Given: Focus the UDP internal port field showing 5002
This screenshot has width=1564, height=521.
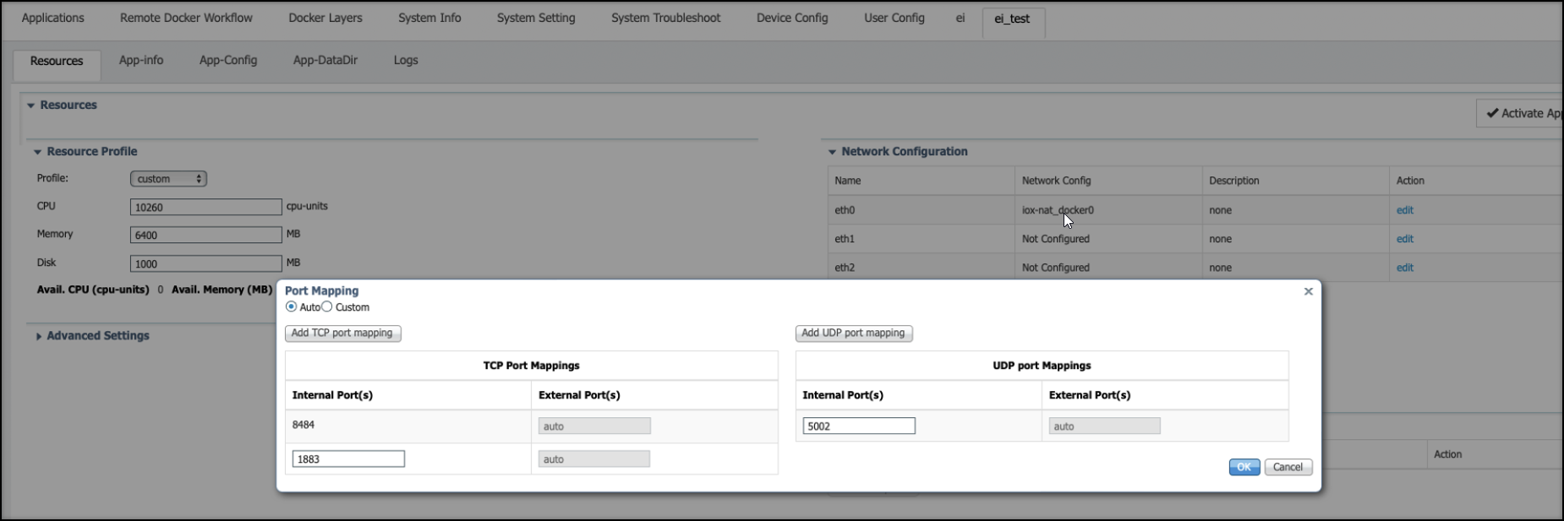Looking at the screenshot, I should [x=859, y=426].
